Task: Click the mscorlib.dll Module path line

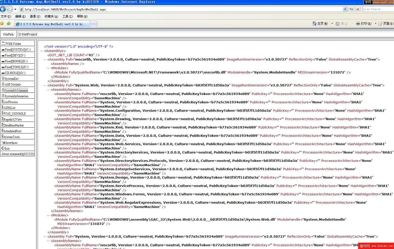Action: pos(202,72)
